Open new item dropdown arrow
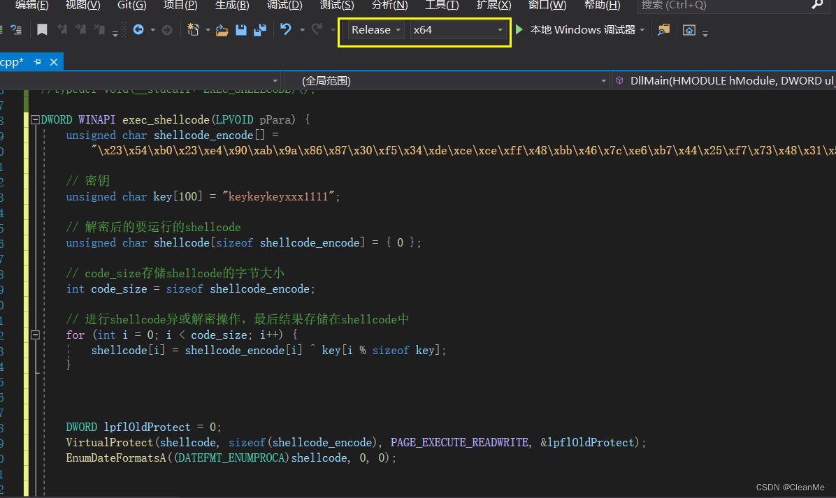 click(x=208, y=30)
